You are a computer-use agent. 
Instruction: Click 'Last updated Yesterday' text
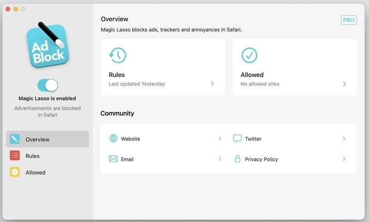(x=137, y=84)
